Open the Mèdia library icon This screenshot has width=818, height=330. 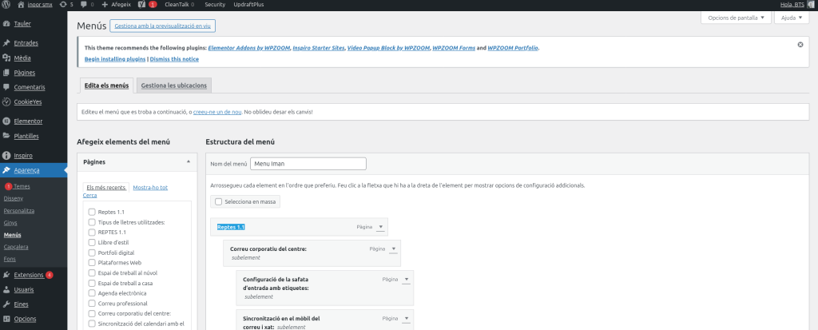[6, 58]
